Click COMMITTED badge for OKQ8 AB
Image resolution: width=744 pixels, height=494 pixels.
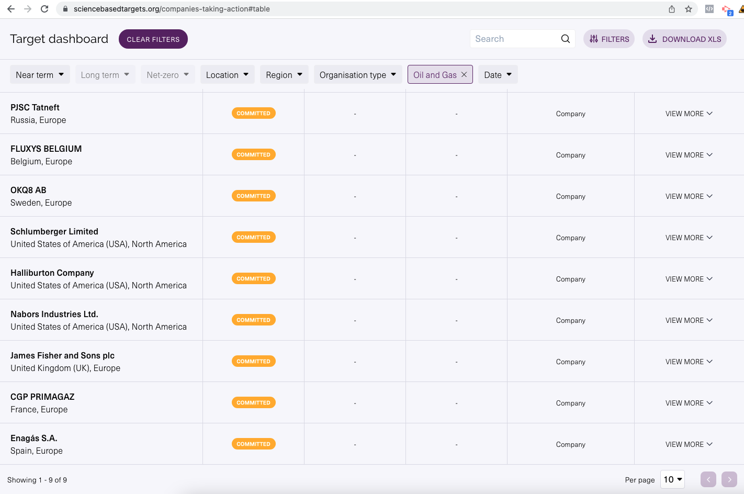pos(254,196)
